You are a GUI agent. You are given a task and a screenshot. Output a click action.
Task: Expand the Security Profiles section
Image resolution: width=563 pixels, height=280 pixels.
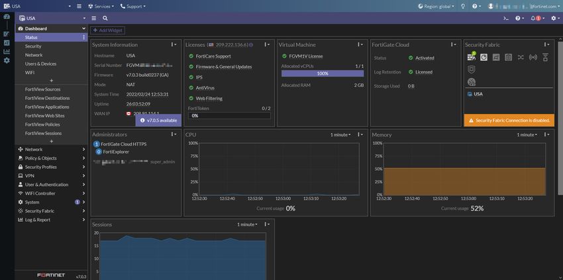pyautogui.click(x=51, y=167)
